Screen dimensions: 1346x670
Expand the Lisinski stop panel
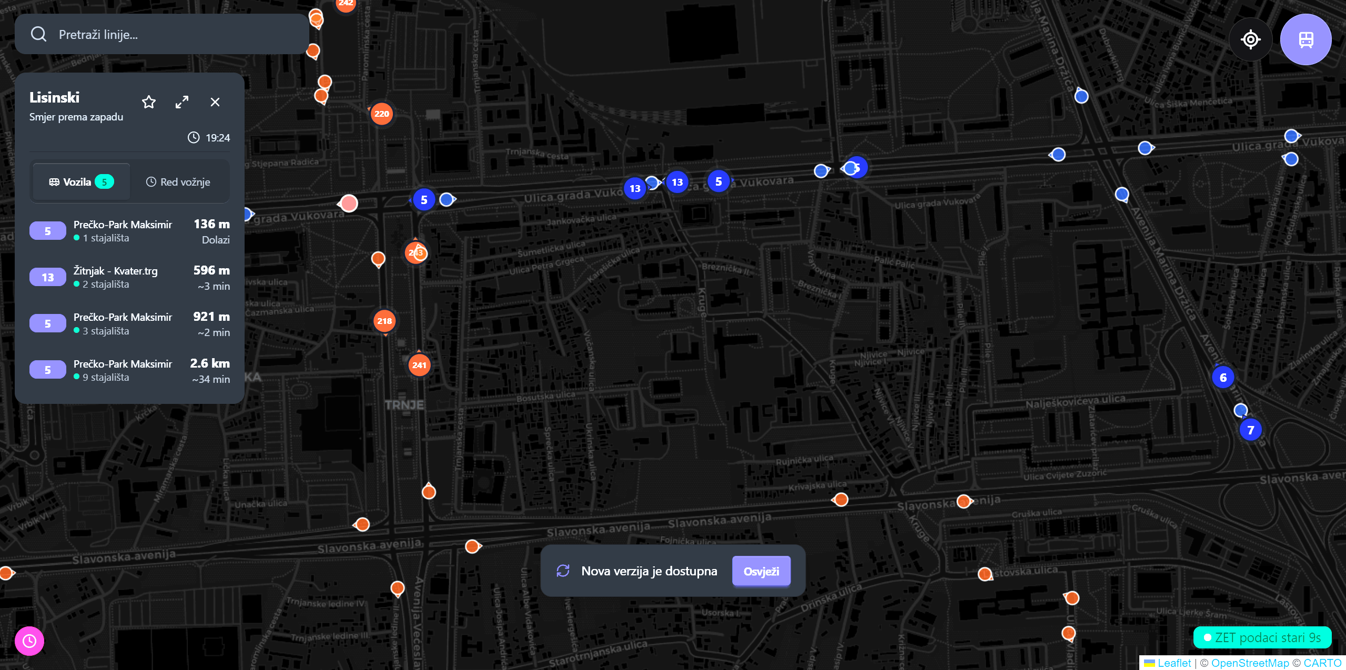click(182, 102)
